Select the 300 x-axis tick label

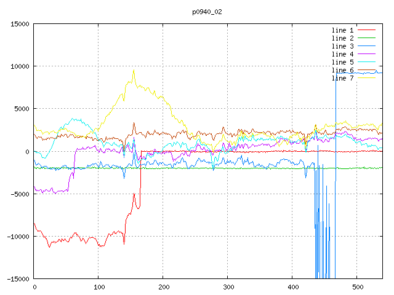(228, 287)
